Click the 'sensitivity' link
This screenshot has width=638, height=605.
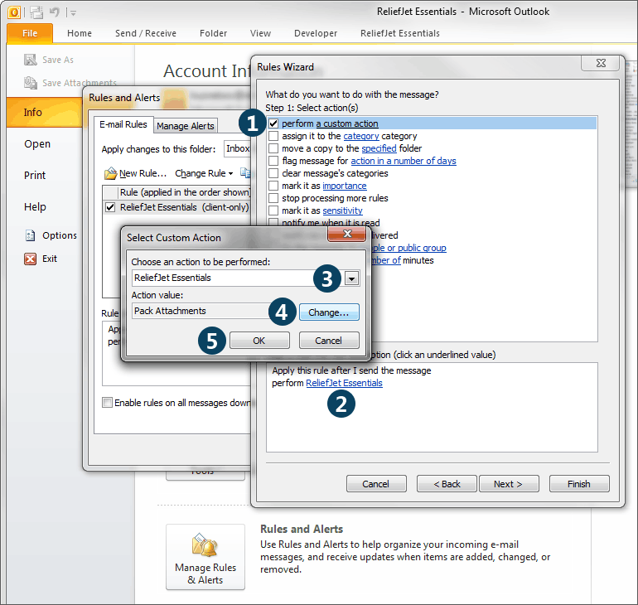tap(342, 211)
